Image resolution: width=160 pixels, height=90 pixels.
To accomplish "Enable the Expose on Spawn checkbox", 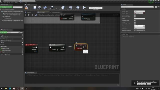I will [x=135, y=20].
